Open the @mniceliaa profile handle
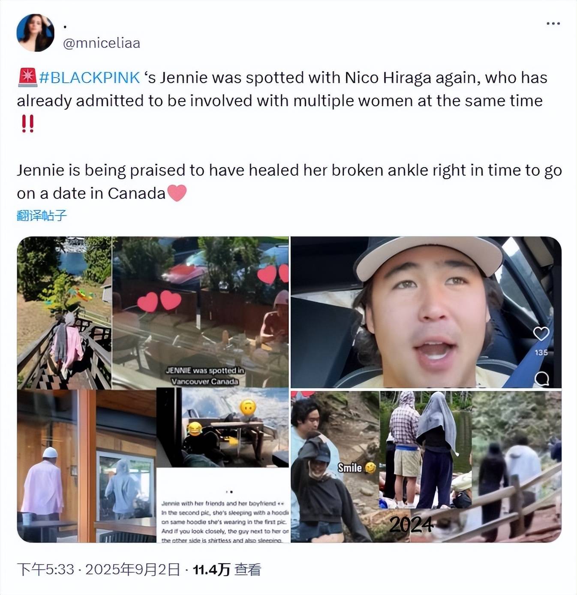The height and width of the screenshot is (595, 577). (102, 43)
